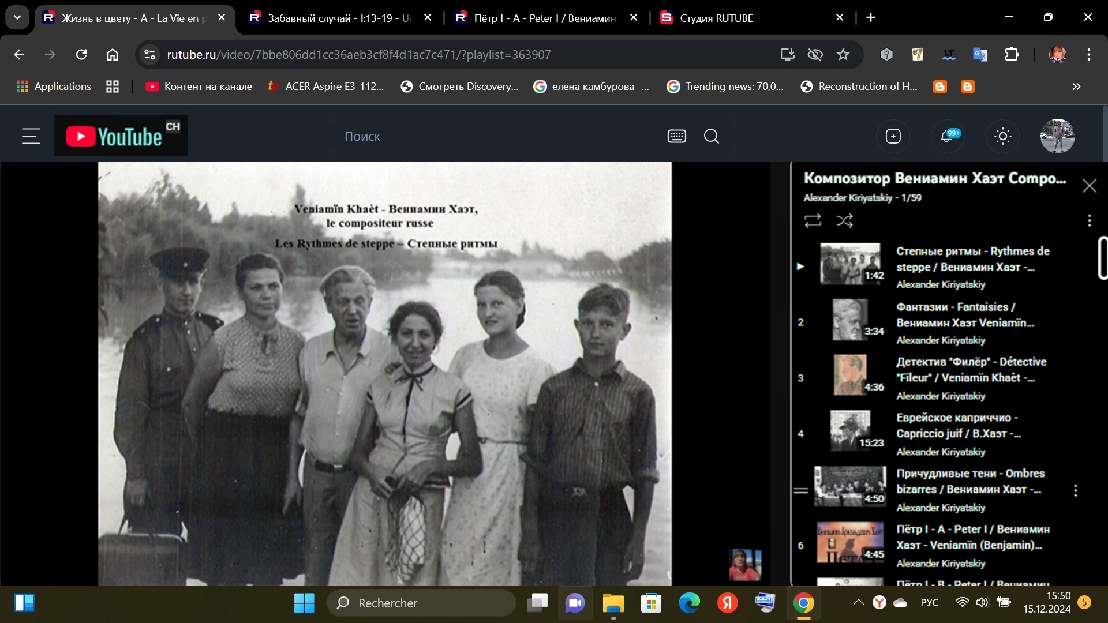The image size is (1108, 623).
Task: Go to browser home page
Action: (113, 54)
